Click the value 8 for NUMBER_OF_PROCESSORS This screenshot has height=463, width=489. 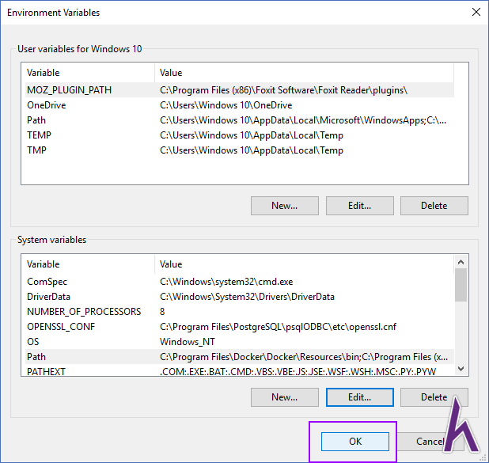(x=162, y=311)
